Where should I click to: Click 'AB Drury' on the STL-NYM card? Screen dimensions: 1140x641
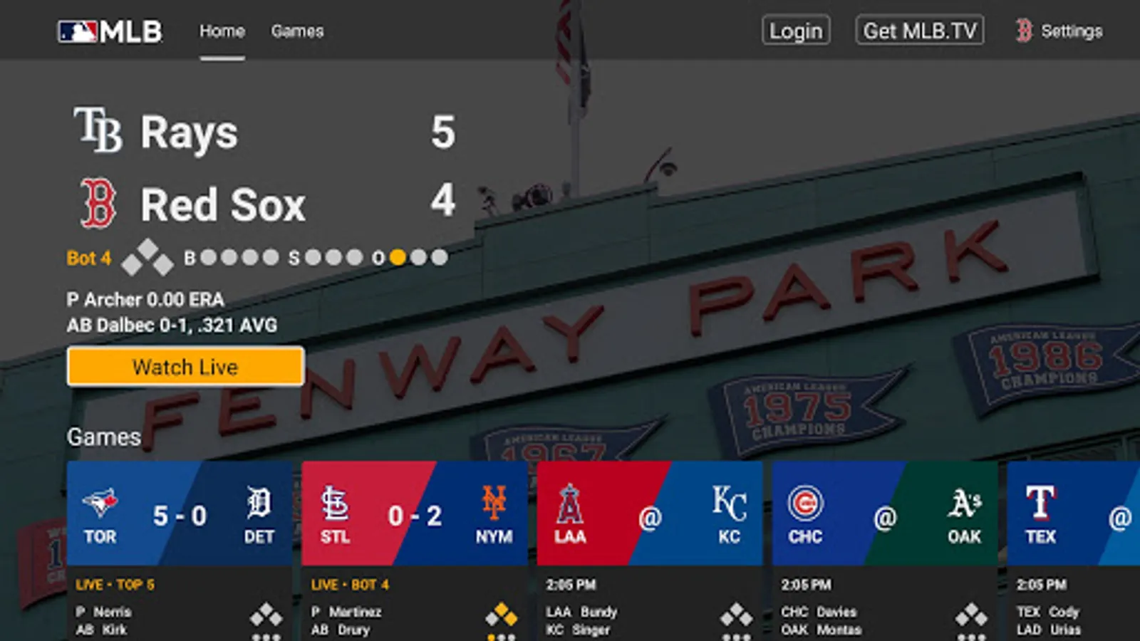pos(341,630)
